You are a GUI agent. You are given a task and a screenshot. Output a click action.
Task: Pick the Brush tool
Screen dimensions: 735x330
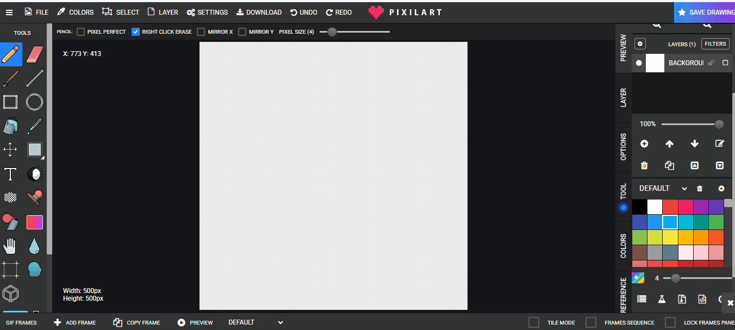11,78
